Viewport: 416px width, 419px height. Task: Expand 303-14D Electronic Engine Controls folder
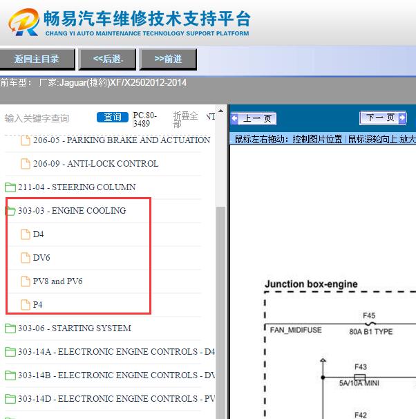[116, 399]
